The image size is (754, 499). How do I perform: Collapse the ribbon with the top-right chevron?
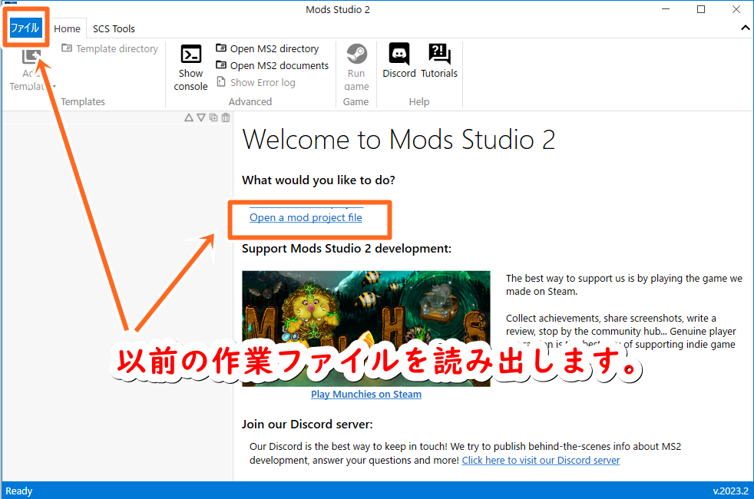(x=744, y=28)
